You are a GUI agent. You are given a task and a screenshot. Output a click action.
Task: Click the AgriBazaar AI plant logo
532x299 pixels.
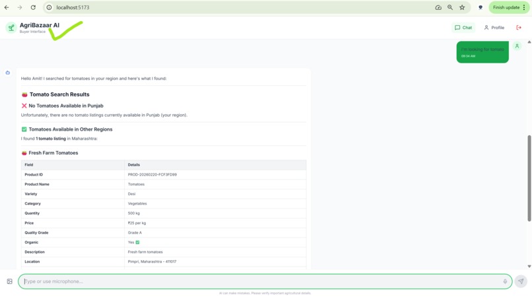coord(11,28)
